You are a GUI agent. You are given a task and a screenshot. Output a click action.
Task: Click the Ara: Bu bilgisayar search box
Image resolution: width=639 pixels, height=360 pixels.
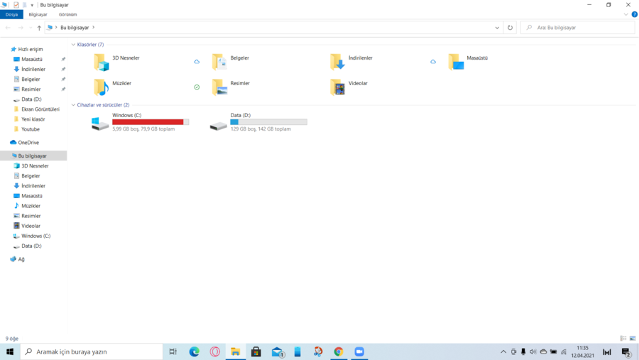click(577, 28)
